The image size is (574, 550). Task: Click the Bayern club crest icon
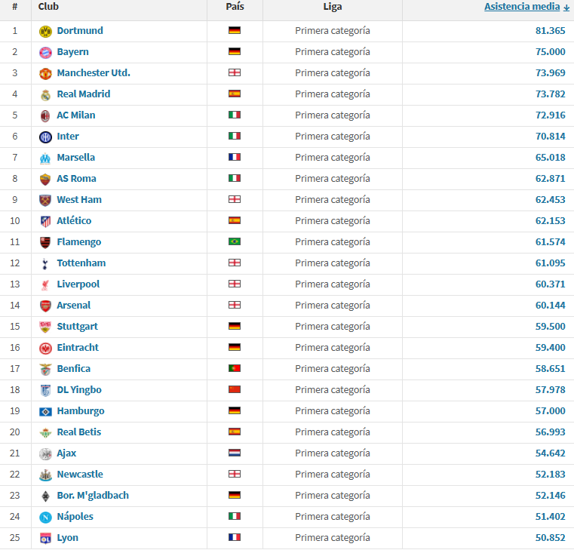(45, 52)
